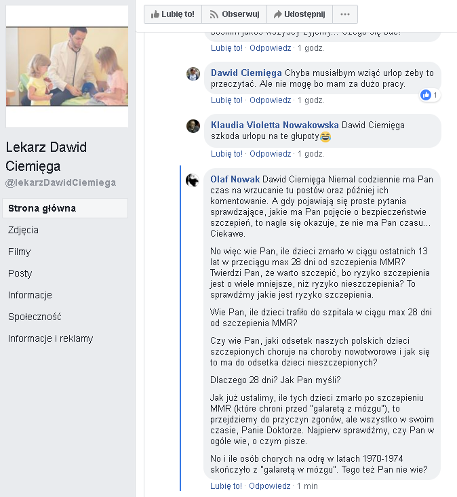Click the Obserwuj follow feed button
Image resolution: width=457 pixels, height=497 pixels.
click(234, 14)
